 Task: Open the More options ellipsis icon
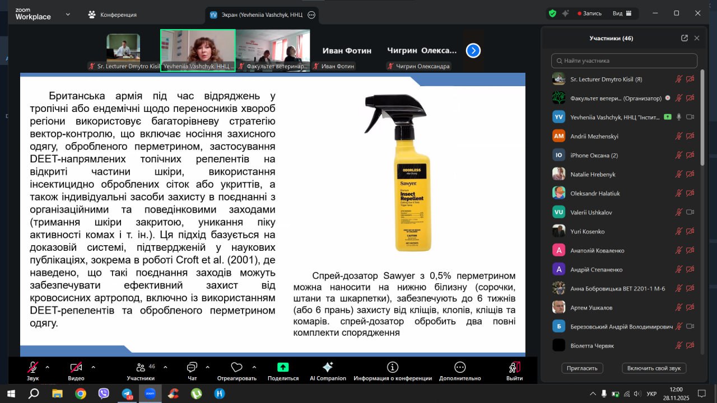point(460,367)
